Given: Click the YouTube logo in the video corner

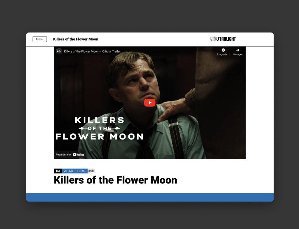Looking at the screenshot, I should click(x=79, y=155).
